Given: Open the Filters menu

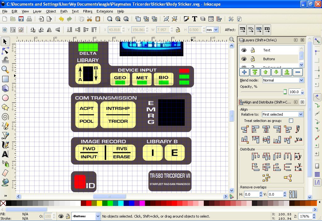Looking at the screenshot, I should tap(88, 11).
